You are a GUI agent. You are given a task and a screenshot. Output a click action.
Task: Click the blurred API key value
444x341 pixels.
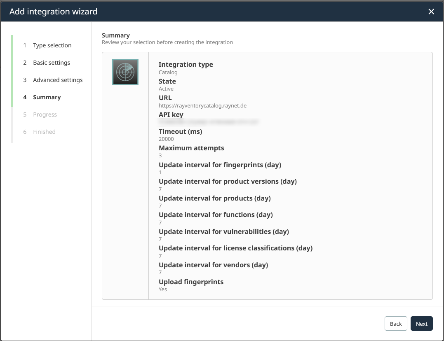208,122
